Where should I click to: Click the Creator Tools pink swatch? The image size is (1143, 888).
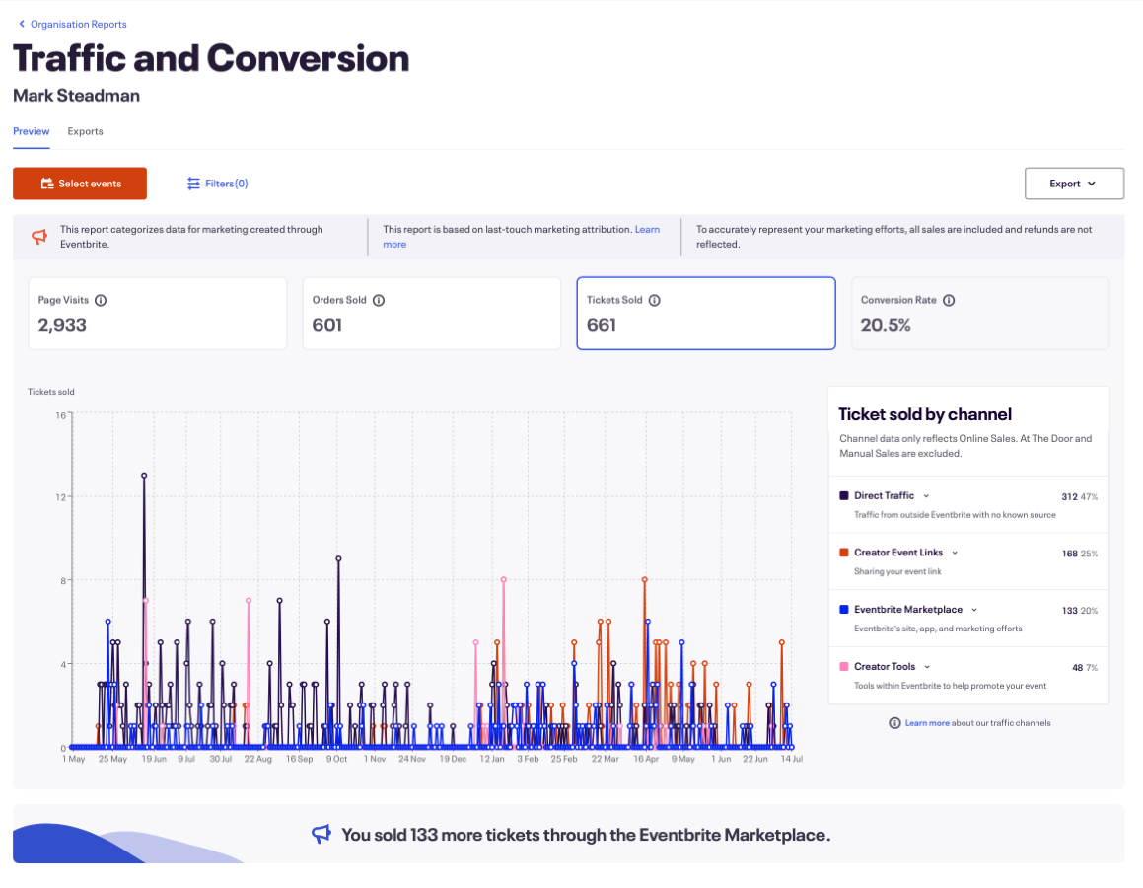click(x=844, y=667)
